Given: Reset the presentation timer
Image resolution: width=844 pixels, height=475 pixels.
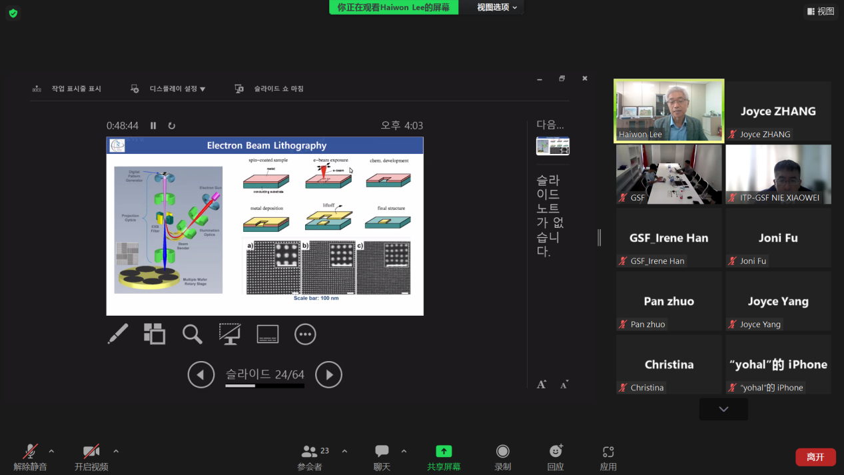Looking at the screenshot, I should 171,126.
